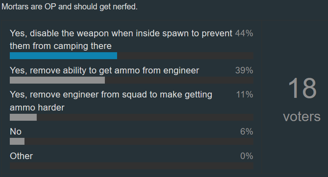
Task: Click the poll title about Mortars
Action: coord(69,7)
